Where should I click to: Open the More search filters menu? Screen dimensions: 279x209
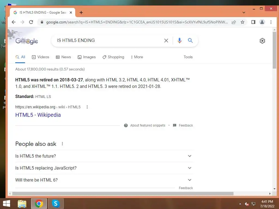(x=137, y=57)
